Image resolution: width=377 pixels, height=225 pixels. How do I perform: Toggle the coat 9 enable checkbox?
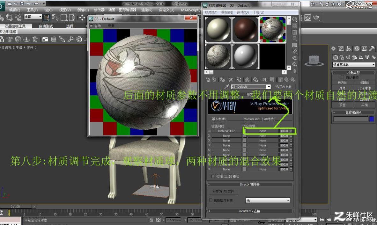coord(245,169)
